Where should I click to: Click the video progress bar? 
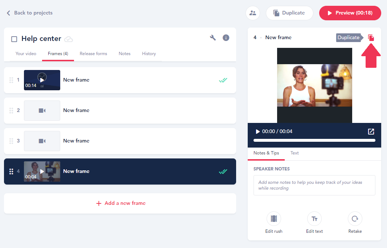314,140
